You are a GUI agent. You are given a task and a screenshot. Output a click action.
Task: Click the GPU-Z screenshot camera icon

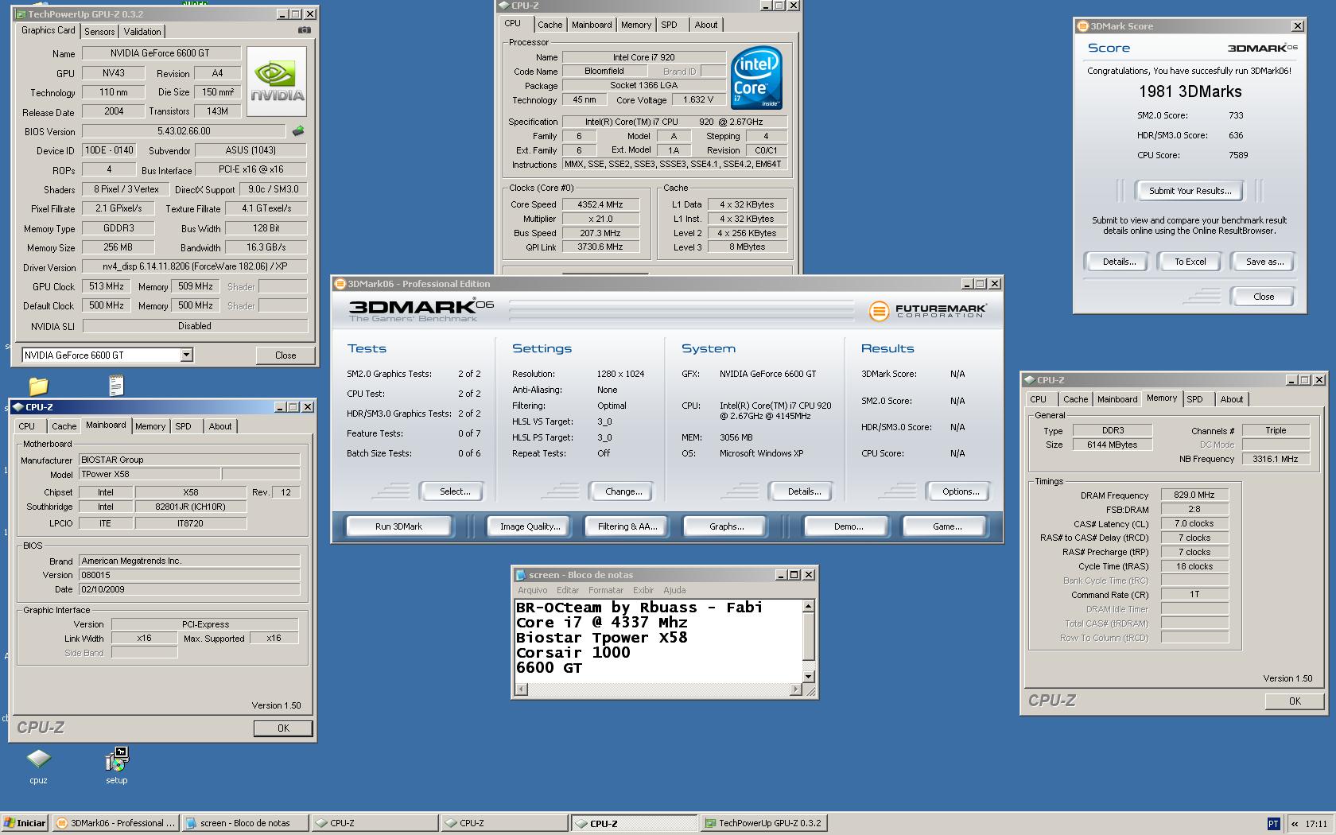tap(305, 30)
